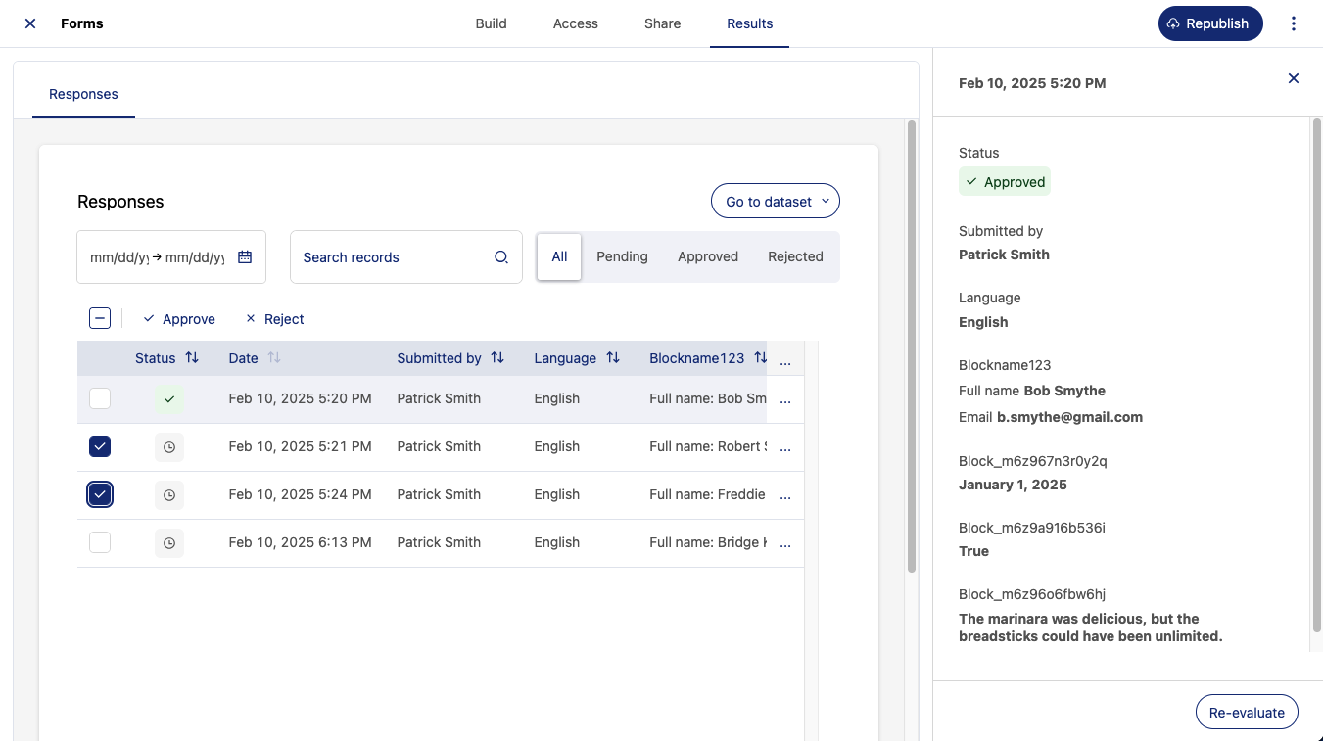Sort responses by Date column arrows

click(x=274, y=358)
